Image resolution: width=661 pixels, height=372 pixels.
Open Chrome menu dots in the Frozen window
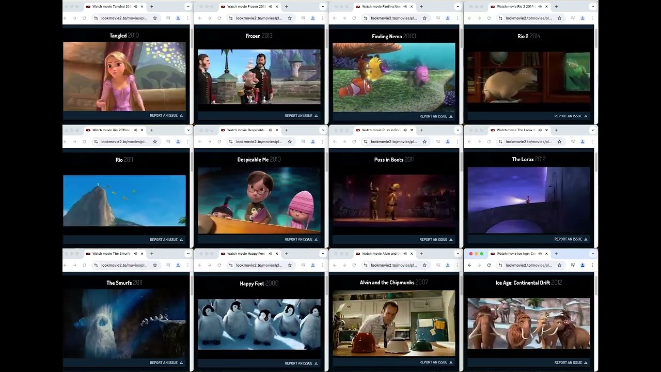point(323,18)
